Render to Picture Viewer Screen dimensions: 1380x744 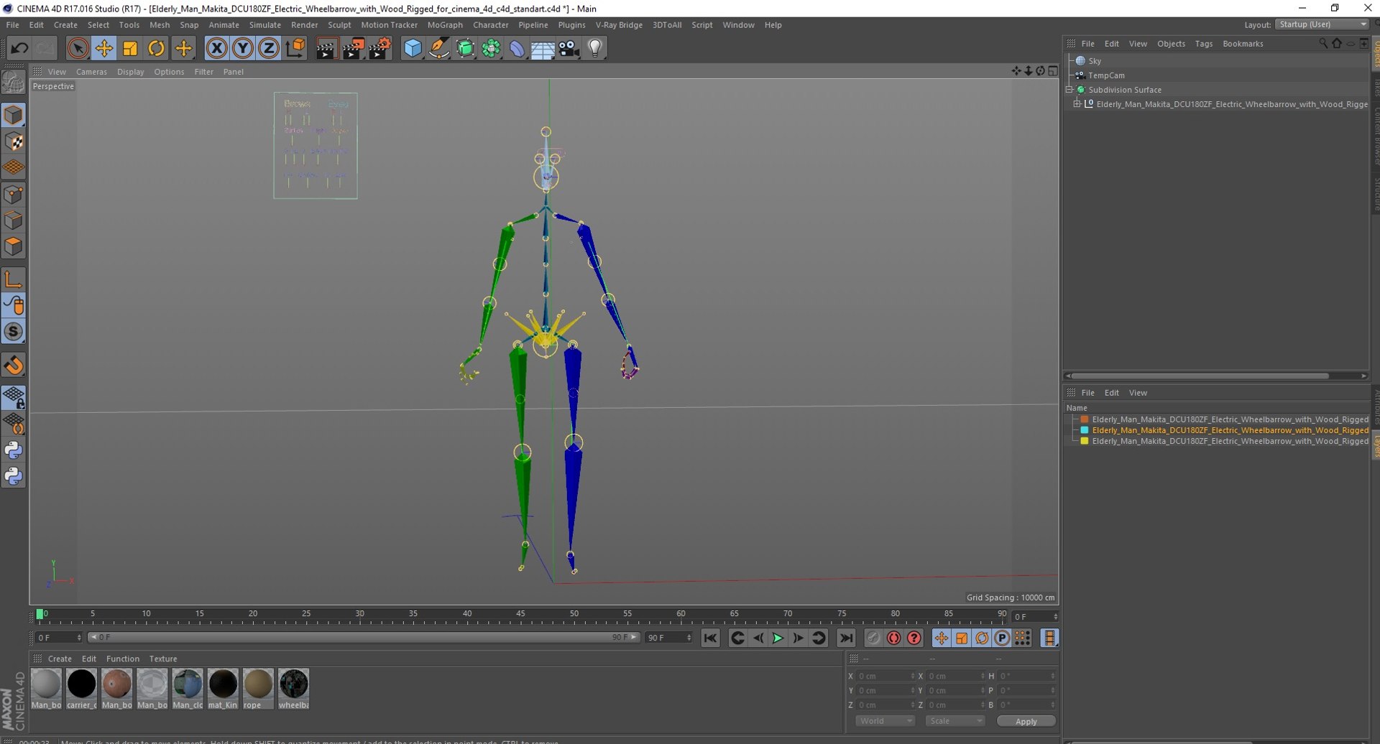pyautogui.click(x=353, y=49)
